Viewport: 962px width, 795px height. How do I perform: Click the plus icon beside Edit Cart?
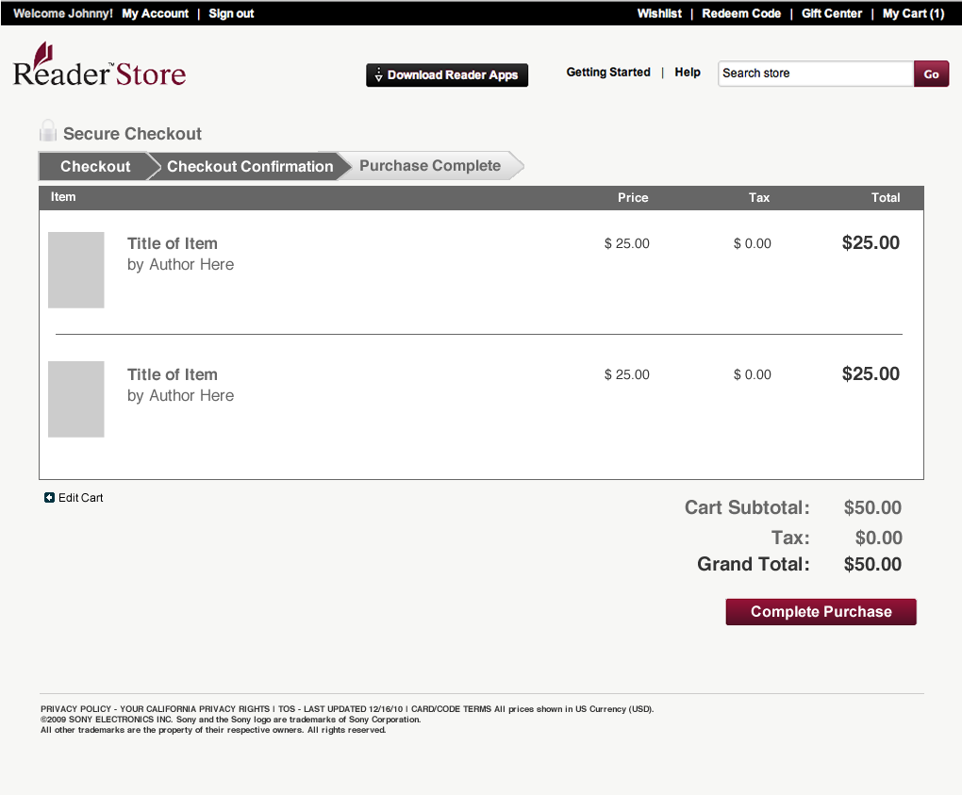click(49, 498)
